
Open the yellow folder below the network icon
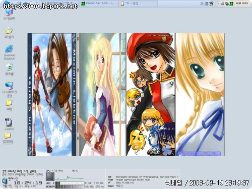(x=9, y=103)
